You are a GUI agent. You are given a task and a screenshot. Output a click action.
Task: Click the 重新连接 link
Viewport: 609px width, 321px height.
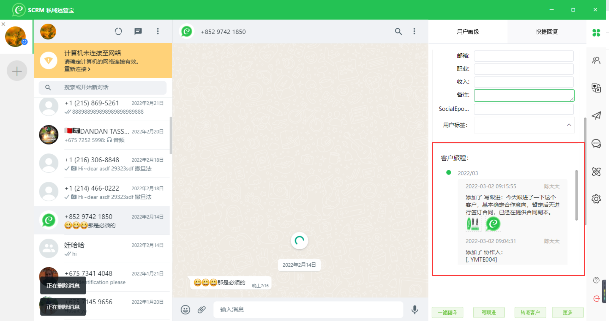coord(77,69)
